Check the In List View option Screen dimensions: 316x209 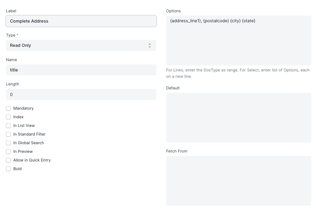pyautogui.click(x=8, y=126)
